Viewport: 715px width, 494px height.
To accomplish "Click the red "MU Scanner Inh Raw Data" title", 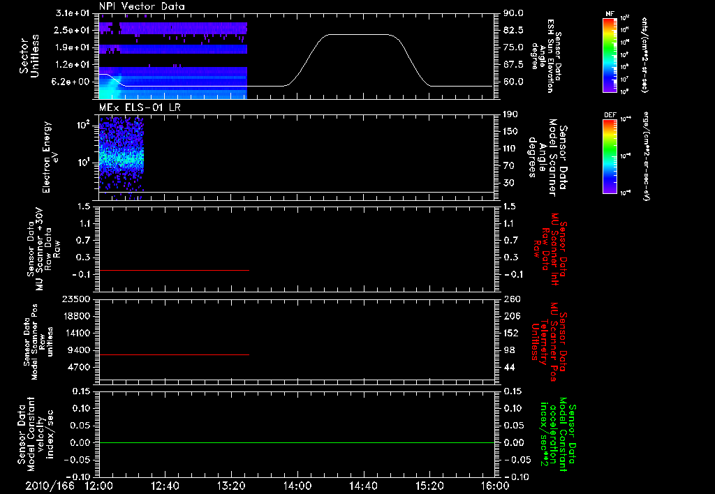I will coord(550,249).
